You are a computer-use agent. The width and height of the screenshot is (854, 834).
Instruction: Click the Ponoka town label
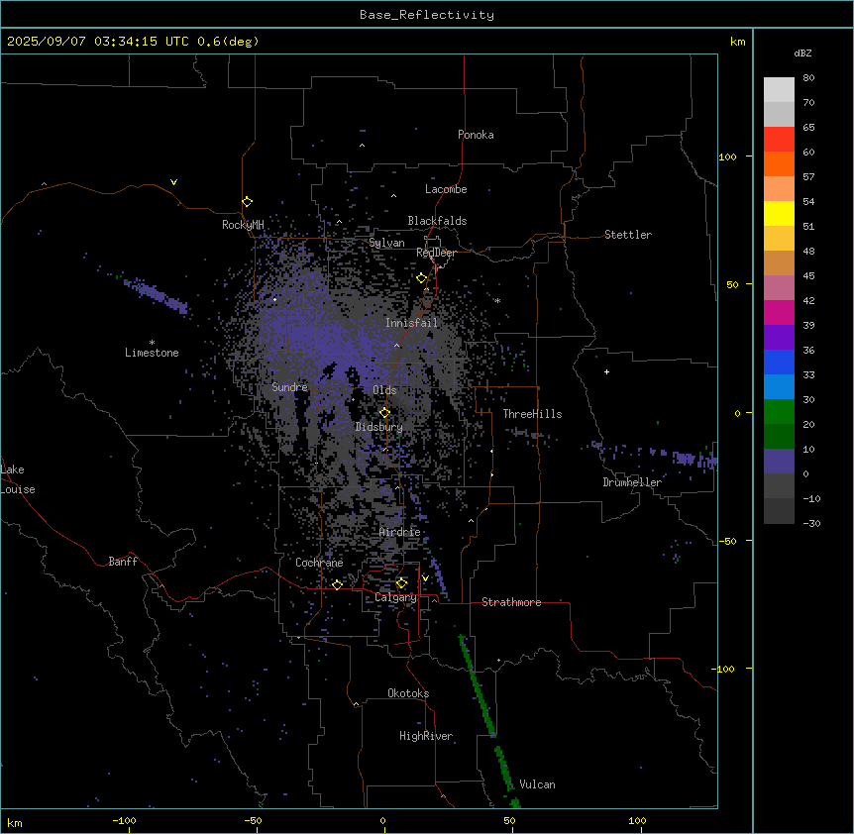[x=476, y=135]
